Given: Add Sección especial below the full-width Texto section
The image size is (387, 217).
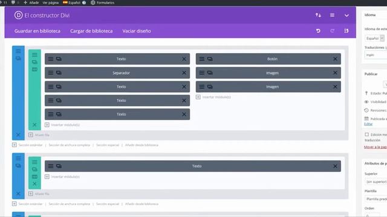Looking at the screenshot, I should pos(108,204).
